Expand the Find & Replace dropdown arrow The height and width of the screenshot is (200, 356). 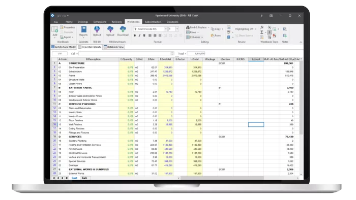pyautogui.click(x=209, y=27)
